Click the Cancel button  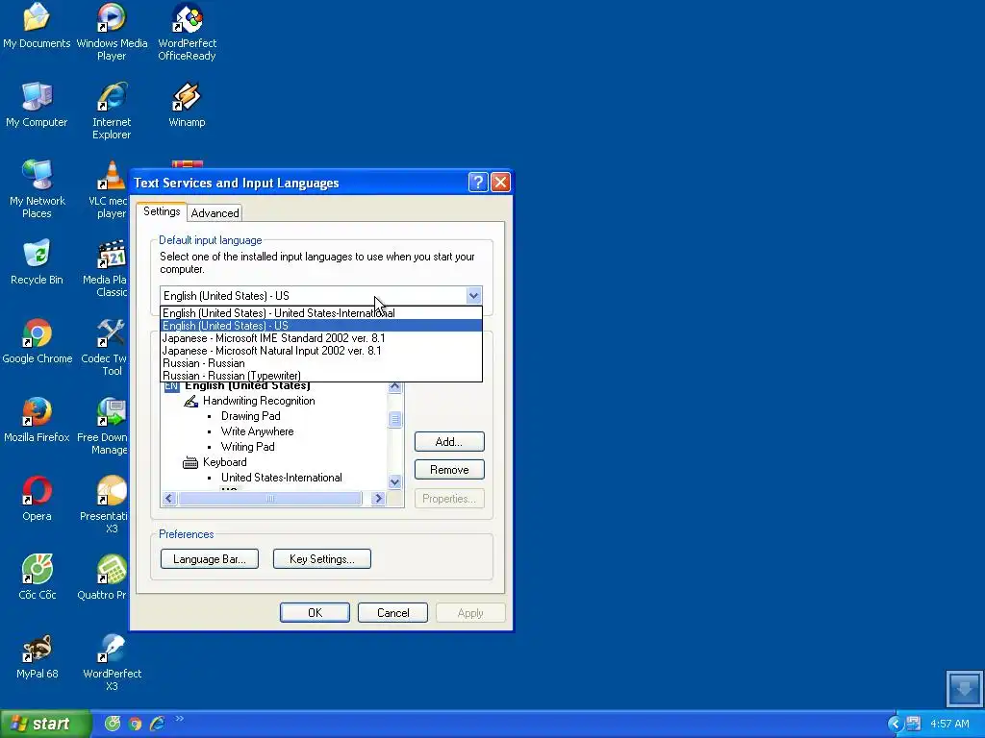click(392, 612)
